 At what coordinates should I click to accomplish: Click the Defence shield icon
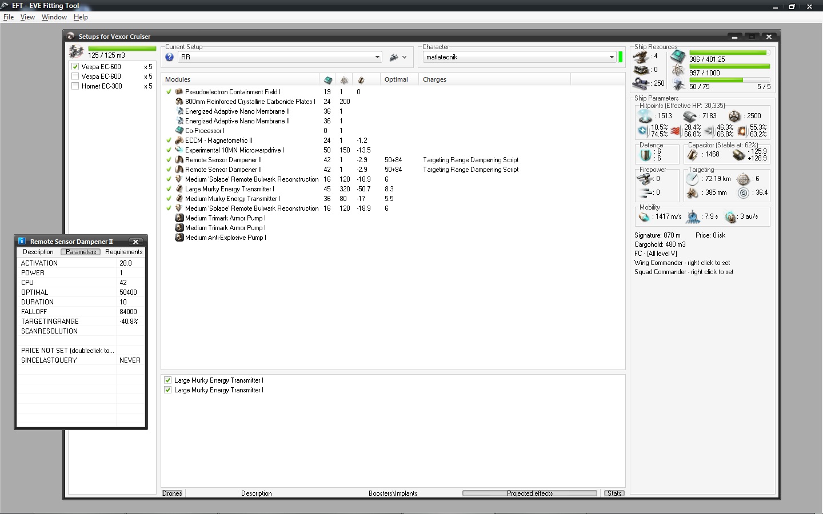click(x=645, y=155)
